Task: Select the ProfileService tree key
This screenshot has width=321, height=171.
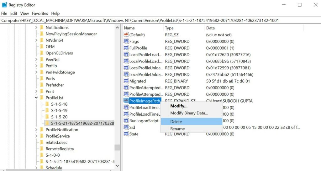Action: 58,136
